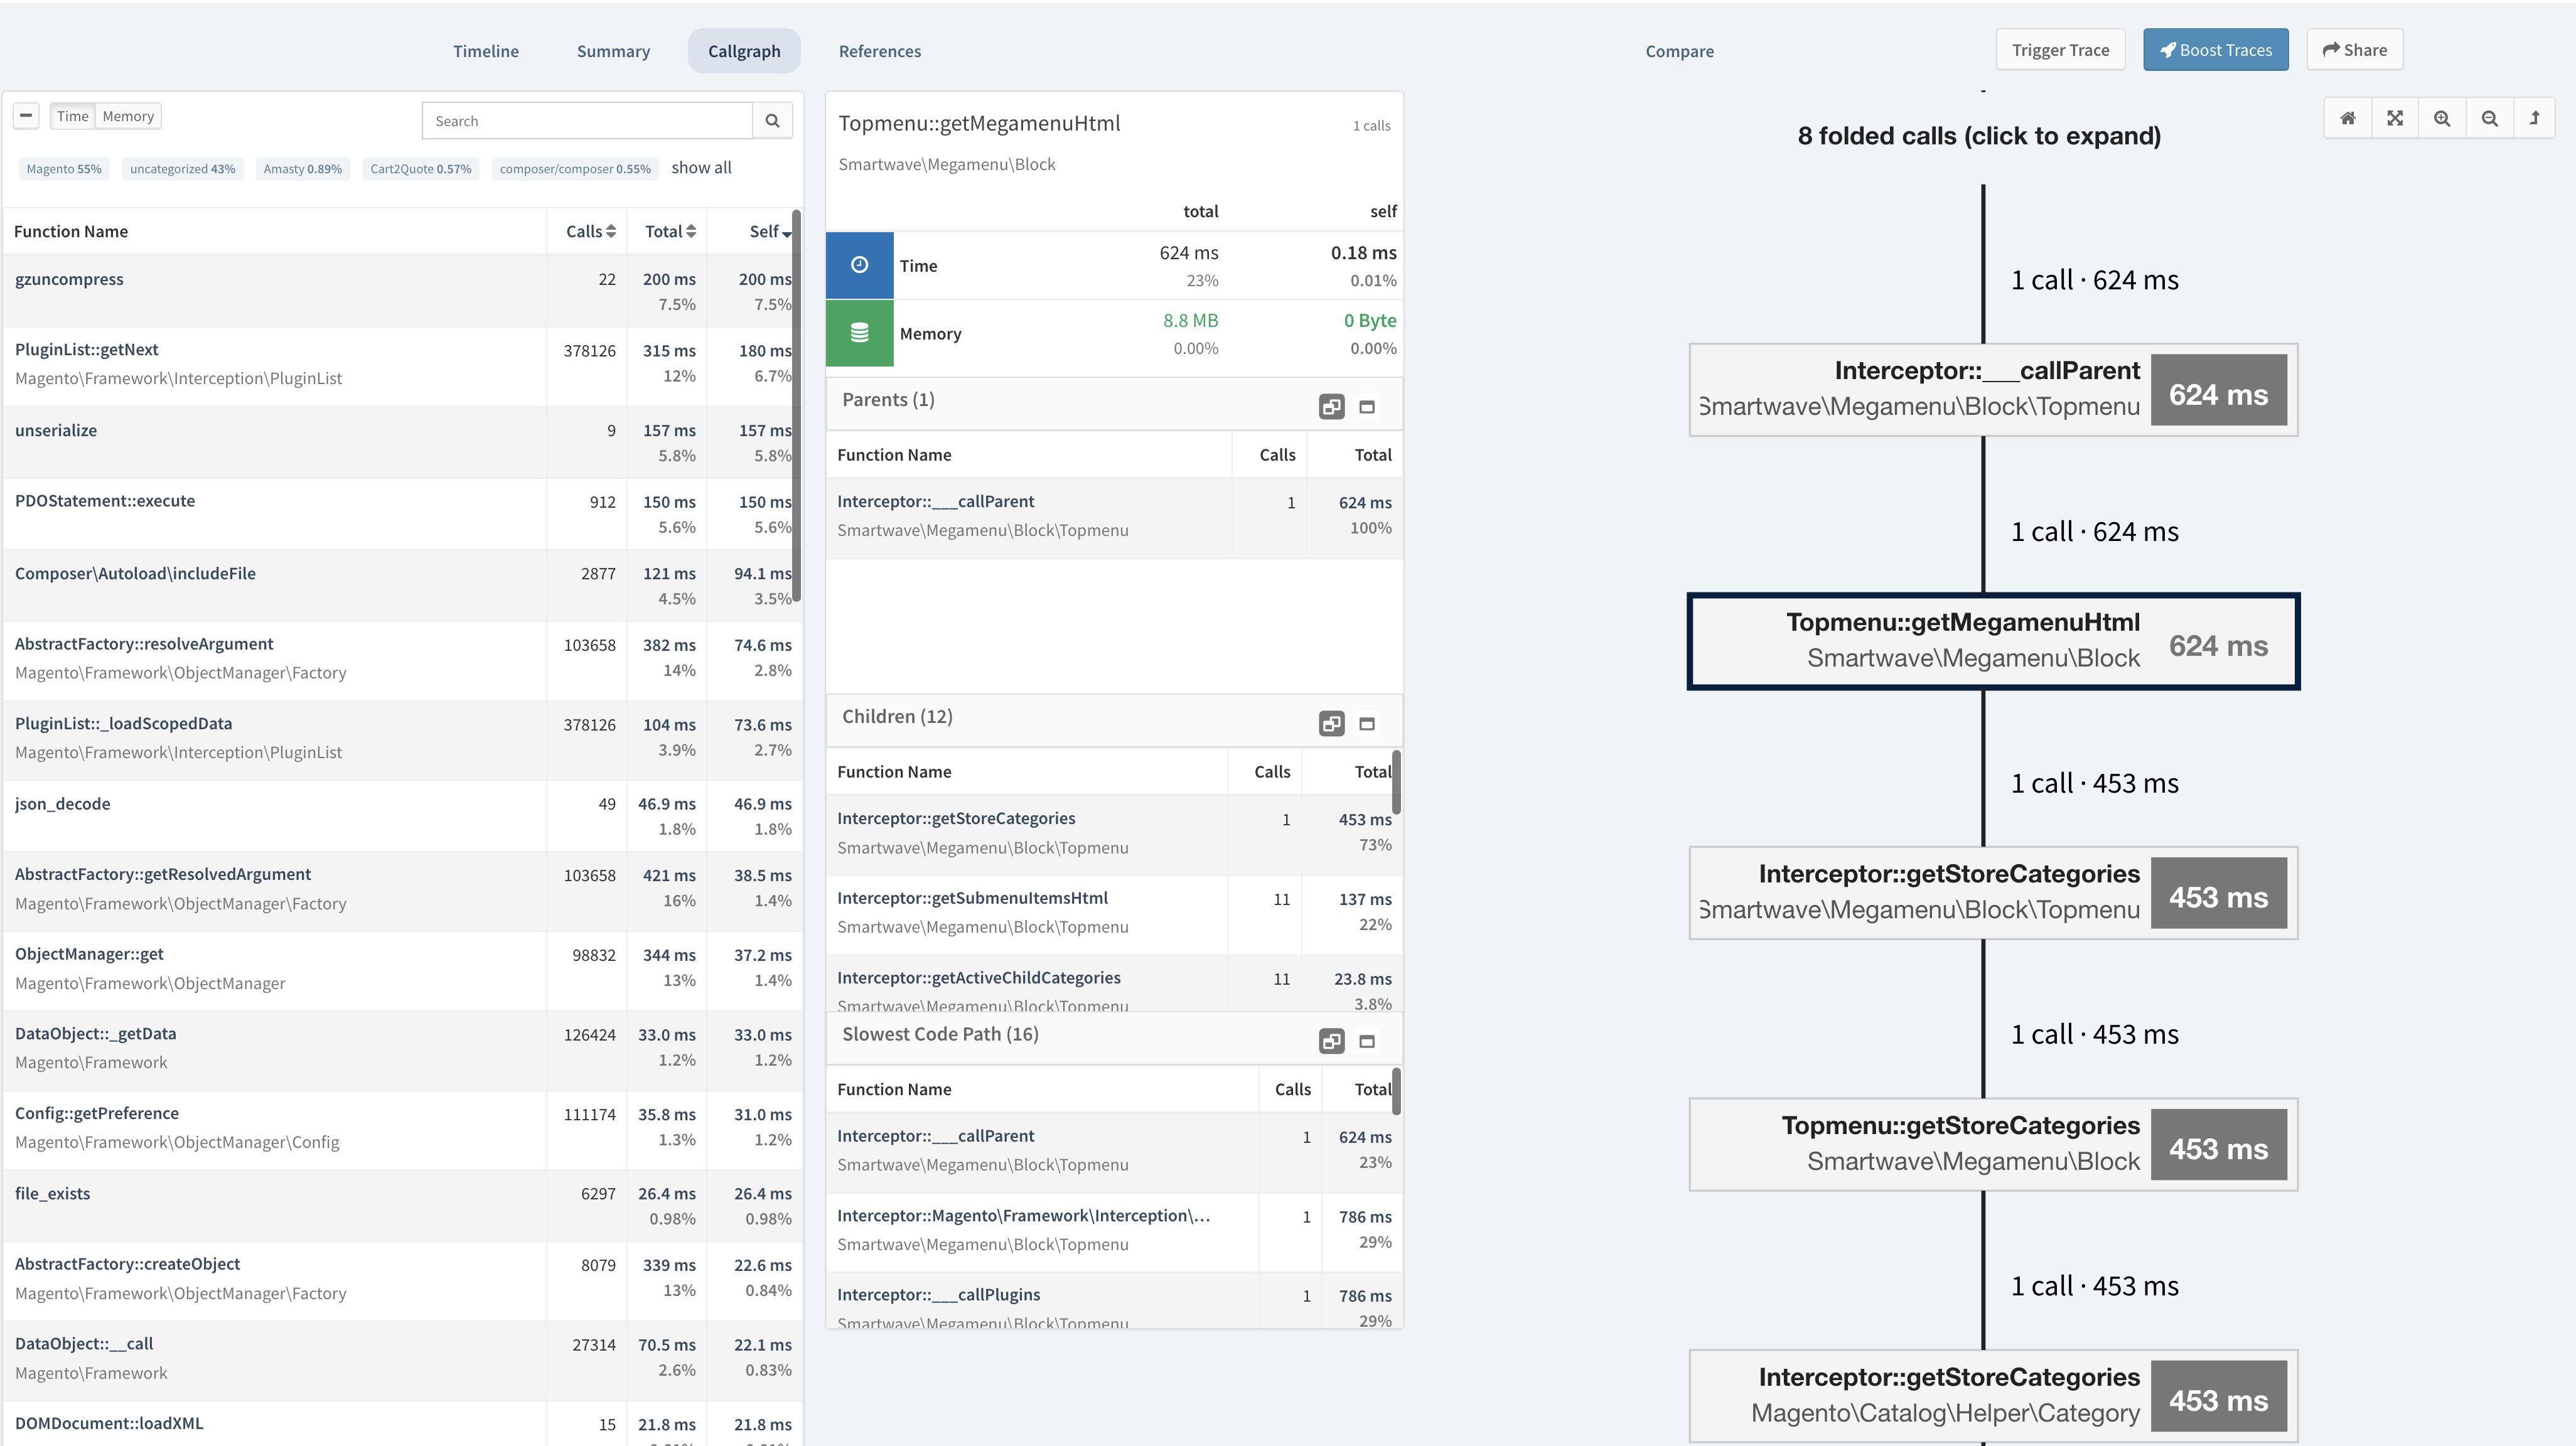The height and width of the screenshot is (1446, 2576).
Task: Sort function list by Self column
Action: click(770, 232)
